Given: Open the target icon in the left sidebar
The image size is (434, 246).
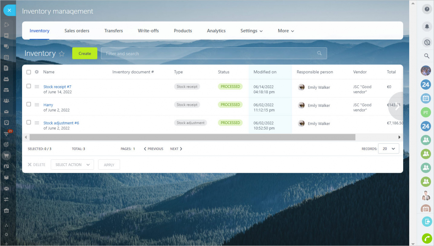Looking at the screenshot, I should point(6,144).
